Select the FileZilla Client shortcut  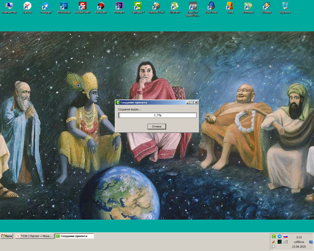pos(82,8)
